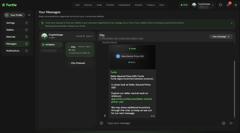Open the Delta-Neutral Prime USD preview image
Screen dimensions: 240x133
(132, 57)
